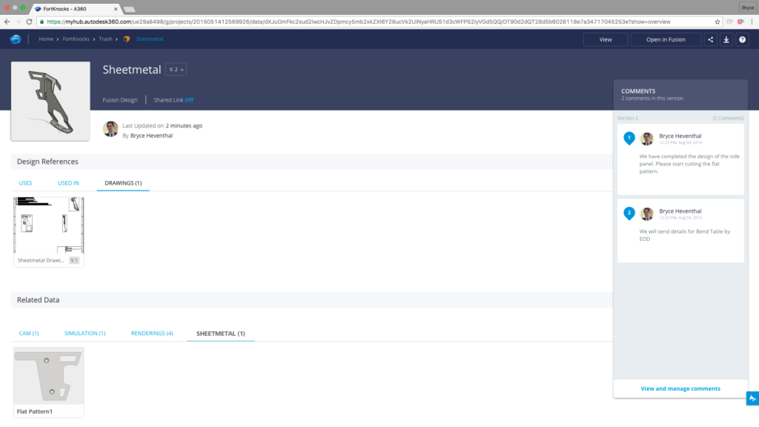
Task: Close the FortKnocks - A360 tab
Action: coord(116,9)
